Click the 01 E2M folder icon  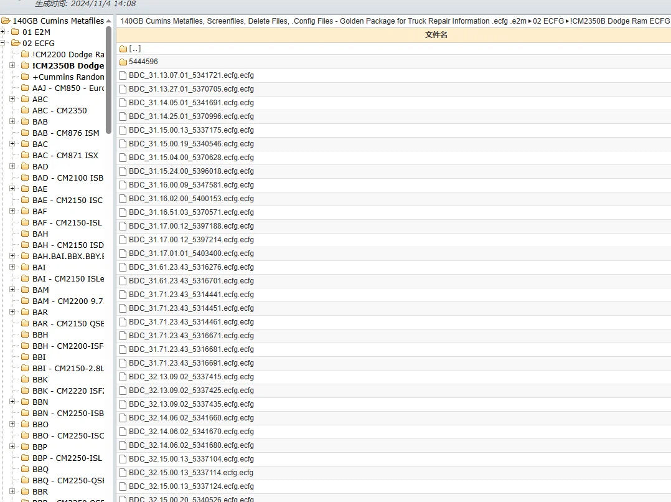pyautogui.click(x=15, y=32)
